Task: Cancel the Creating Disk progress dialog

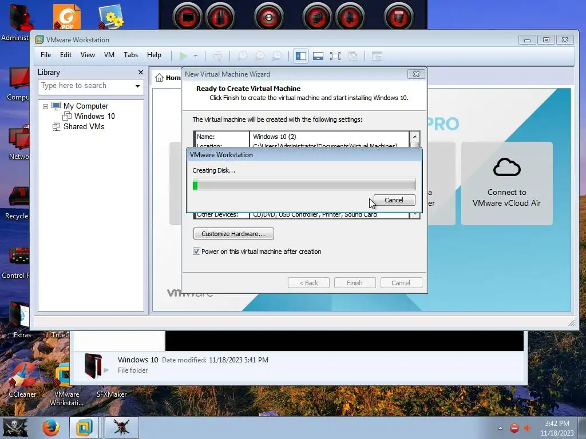Action: (x=394, y=200)
